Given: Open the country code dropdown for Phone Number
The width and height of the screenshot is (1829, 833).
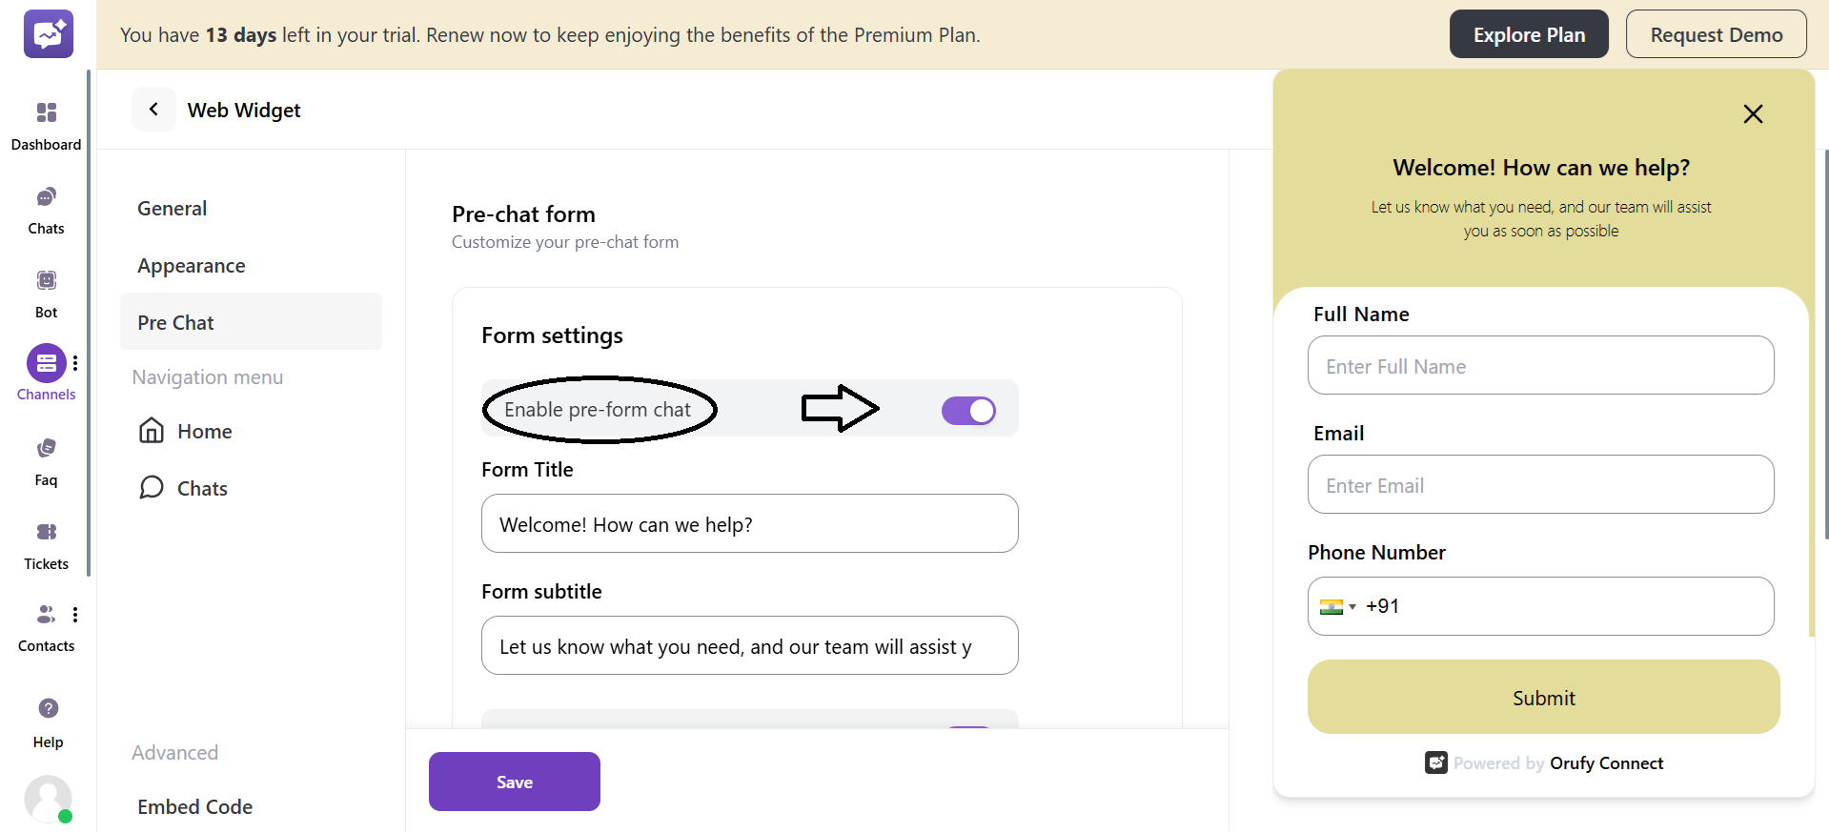Looking at the screenshot, I should (x=1338, y=606).
